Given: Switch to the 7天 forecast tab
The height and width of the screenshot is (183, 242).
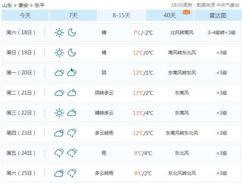Looking at the screenshot, I should tap(73, 15).
